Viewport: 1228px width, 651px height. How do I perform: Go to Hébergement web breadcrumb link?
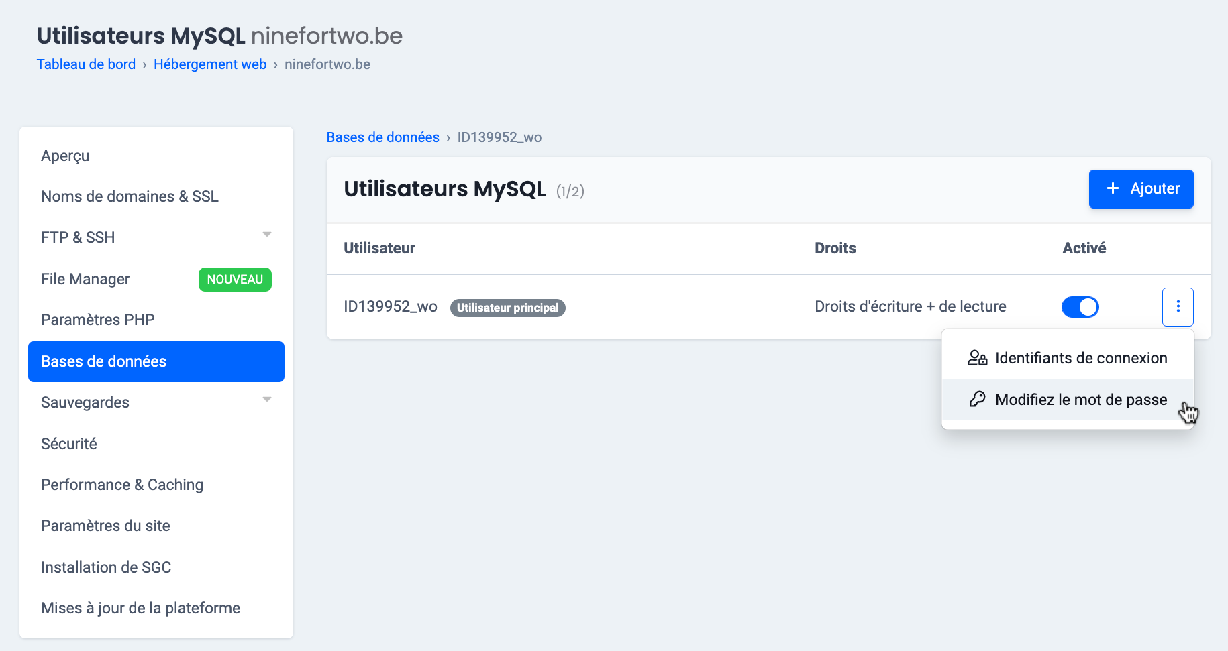pyautogui.click(x=210, y=64)
